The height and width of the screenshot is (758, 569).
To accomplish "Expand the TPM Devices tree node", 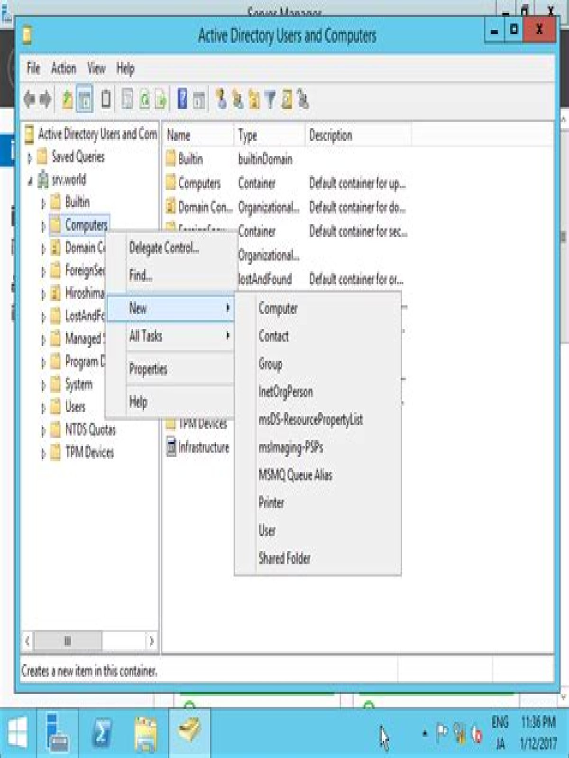I will point(43,453).
